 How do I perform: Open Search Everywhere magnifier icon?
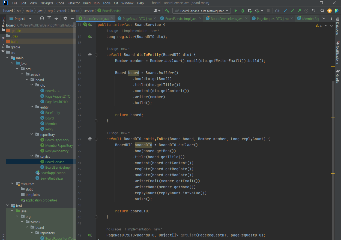pyautogui.click(x=322, y=11)
